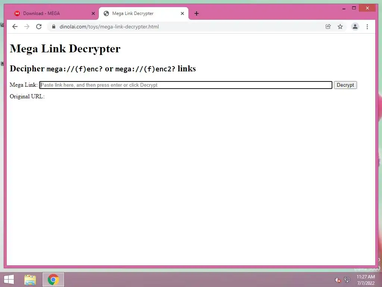
Task: Focus the Mega Link input field
Action: 186,85
